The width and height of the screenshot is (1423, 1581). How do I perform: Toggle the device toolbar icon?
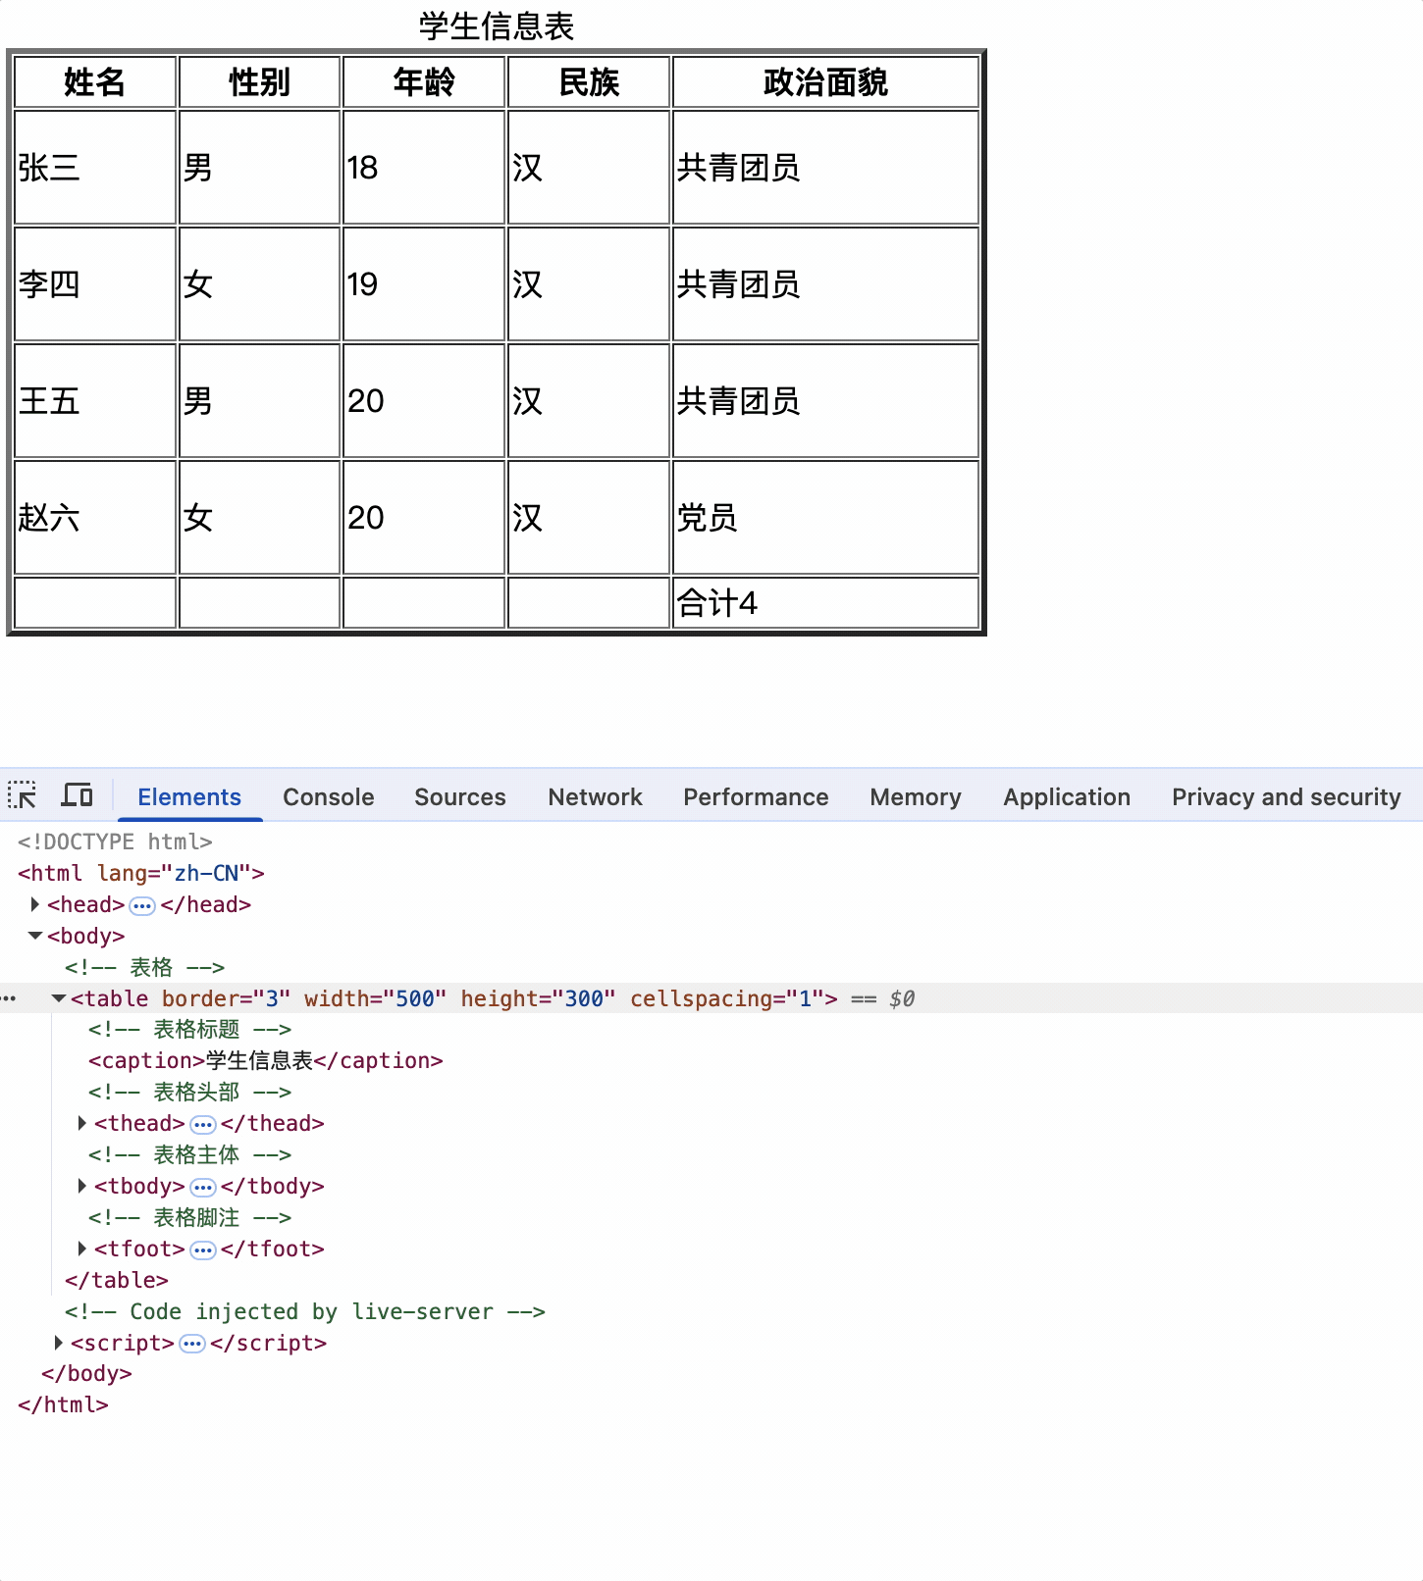pyautogui.click(x=77, y=795)
